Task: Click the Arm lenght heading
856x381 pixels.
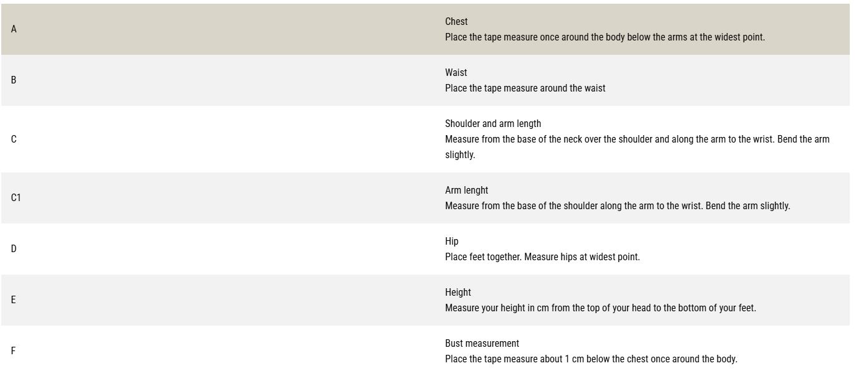Action: tap(467, 190)
